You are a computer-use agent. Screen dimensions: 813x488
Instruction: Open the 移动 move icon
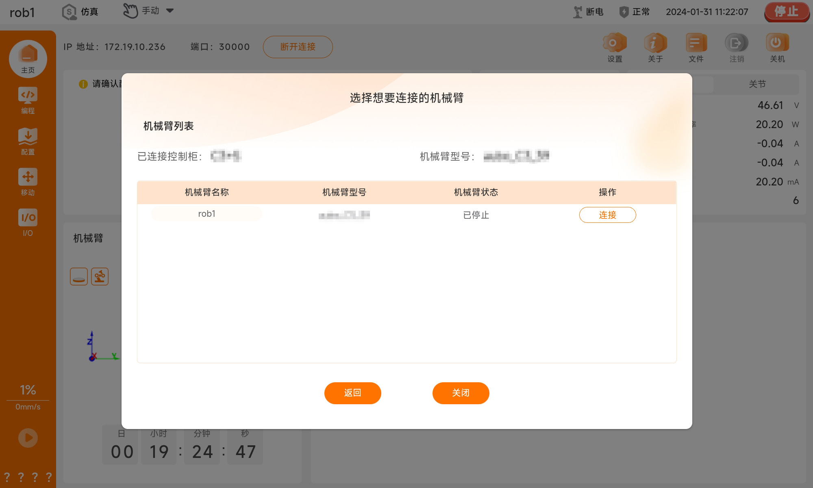click(28, 181)
